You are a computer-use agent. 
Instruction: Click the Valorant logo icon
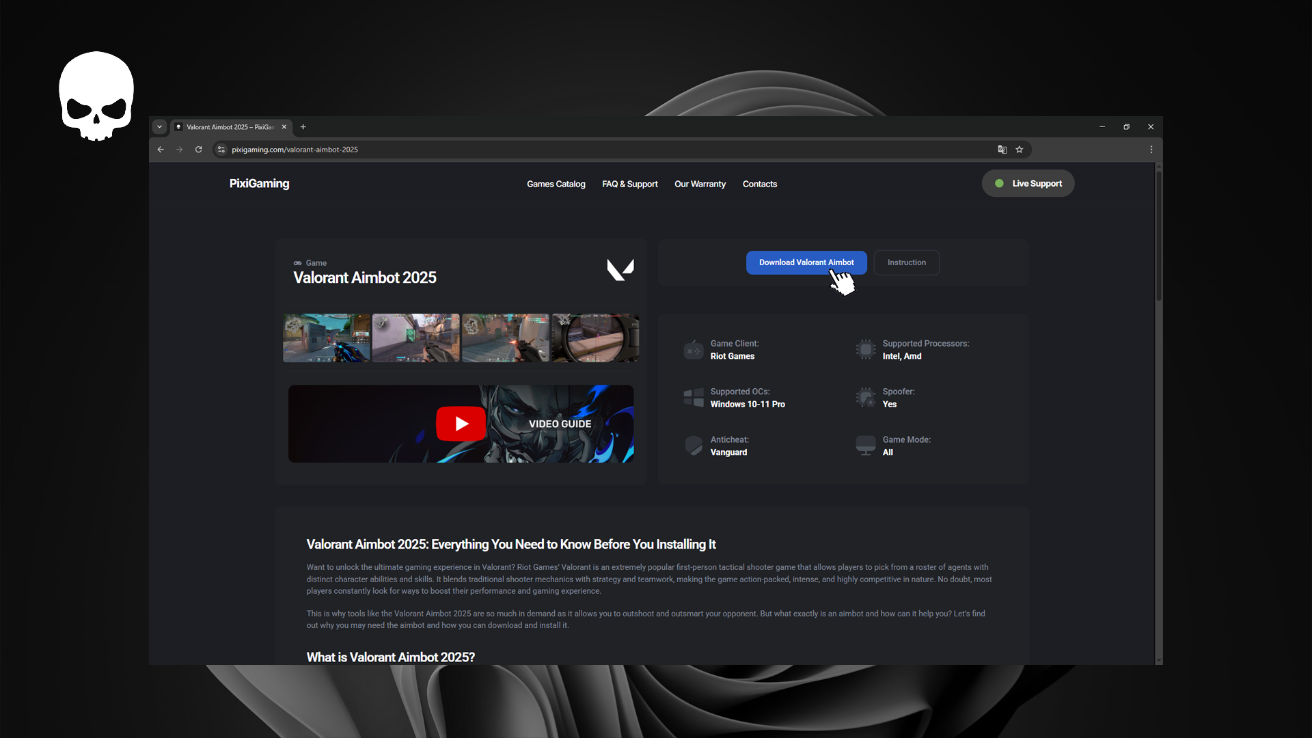(620, 269)
